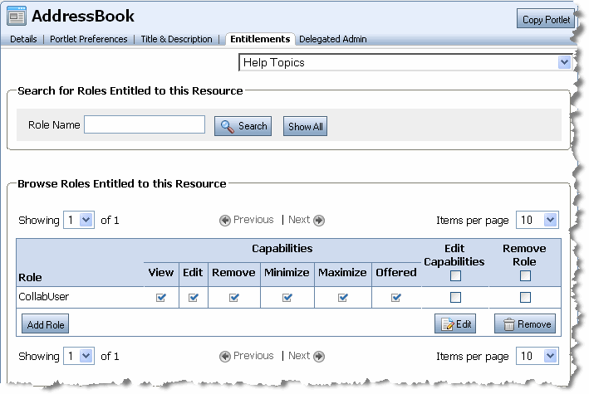589x394 pixels.
Task: Click the Copy Portlet button
Action: (x=546, y=20)
